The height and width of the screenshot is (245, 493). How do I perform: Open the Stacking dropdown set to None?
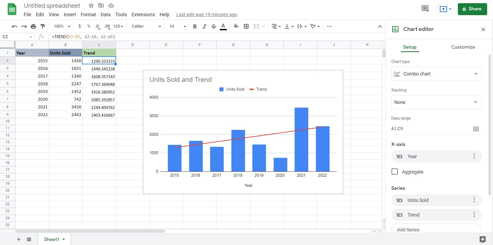pyautogui.click(x=436, y=102)
